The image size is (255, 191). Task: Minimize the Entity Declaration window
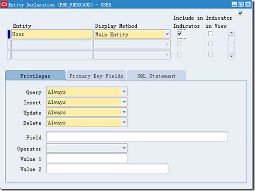pos(234,4)
